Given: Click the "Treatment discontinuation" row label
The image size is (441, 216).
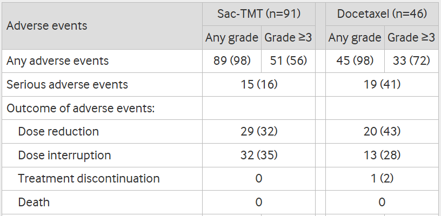Looking at the screenshot, I should point(89,178).
